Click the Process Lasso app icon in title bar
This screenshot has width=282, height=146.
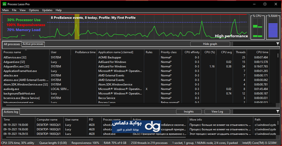5,4
